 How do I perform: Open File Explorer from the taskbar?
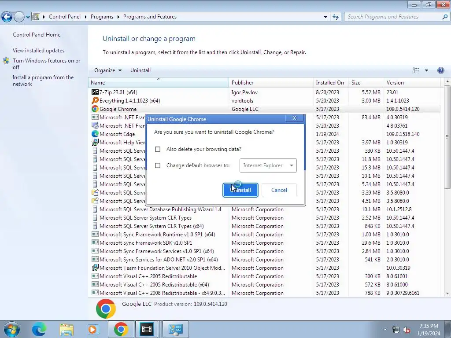(x=67, y=329)
